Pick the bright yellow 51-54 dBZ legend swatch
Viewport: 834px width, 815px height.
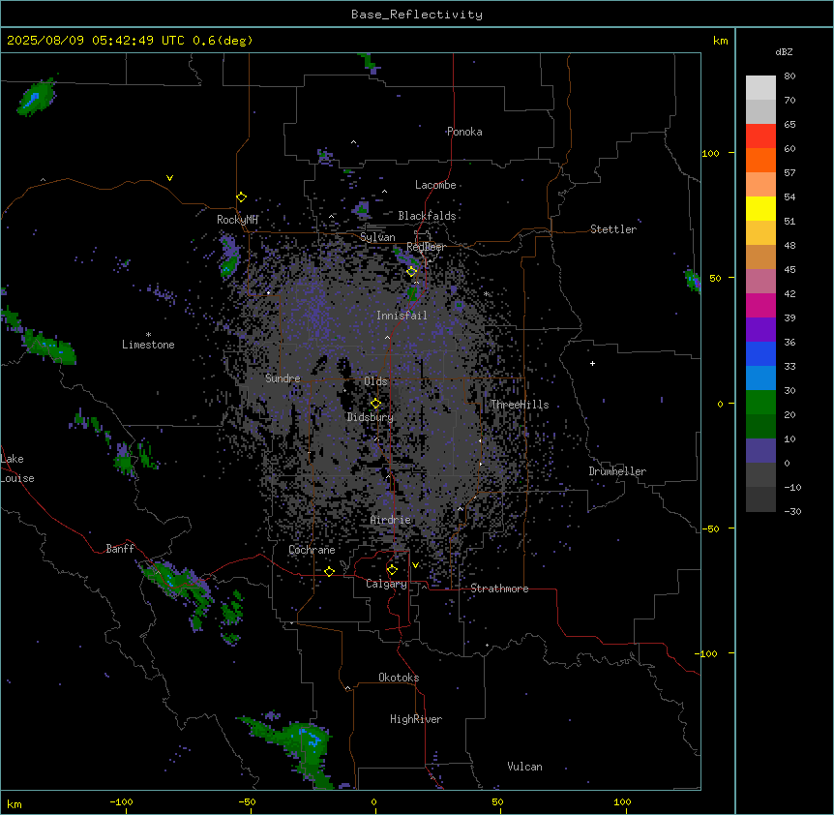[x=760, y=208]
